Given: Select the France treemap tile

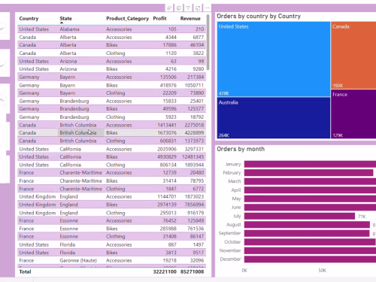Looking at the screenshot, I should click(x=353, y=114).
